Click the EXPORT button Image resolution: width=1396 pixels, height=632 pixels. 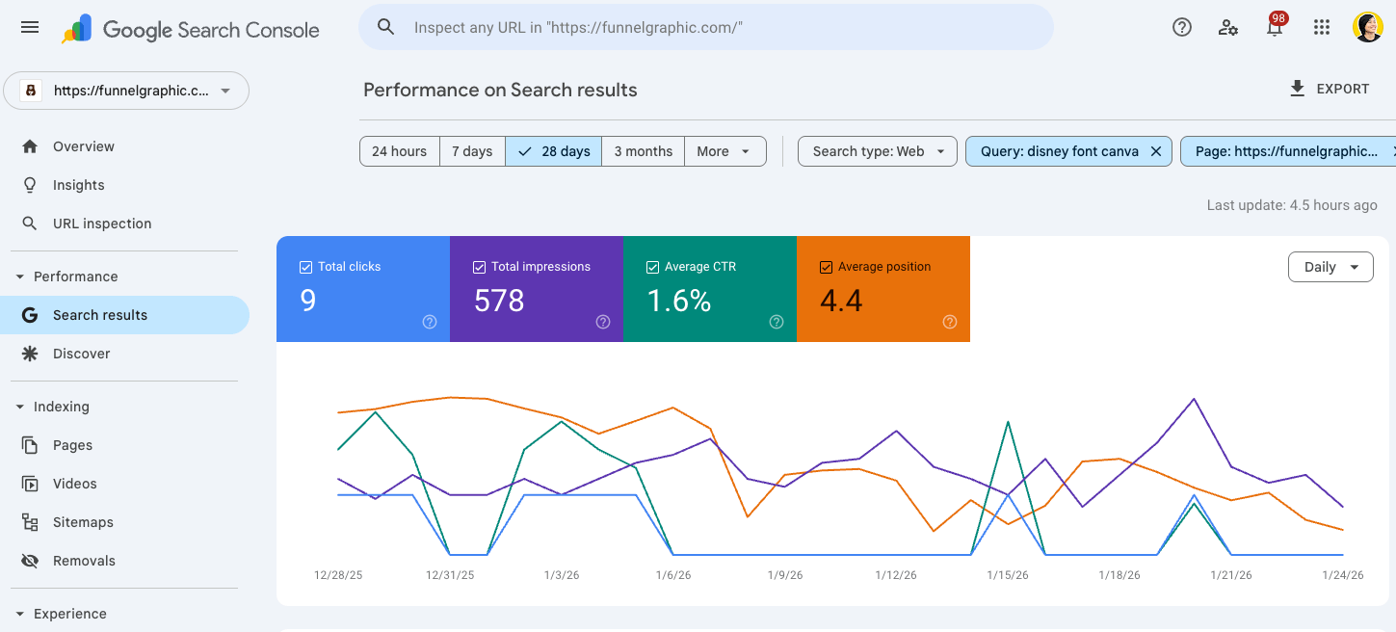tap(1330, 89)
